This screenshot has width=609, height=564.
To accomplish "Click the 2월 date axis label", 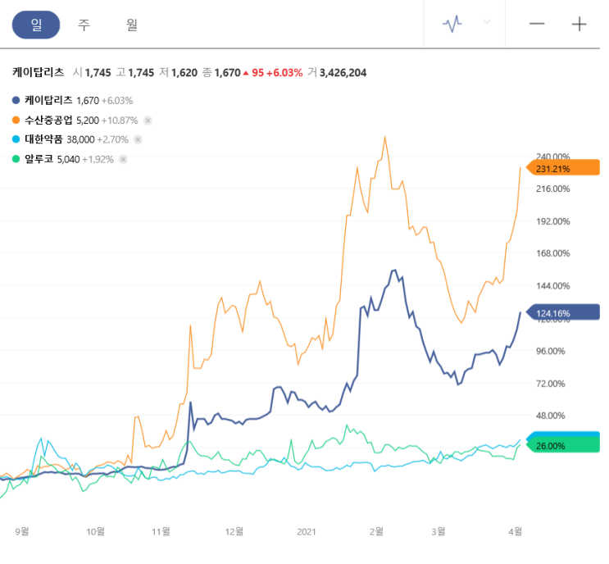I will (376, 531).
